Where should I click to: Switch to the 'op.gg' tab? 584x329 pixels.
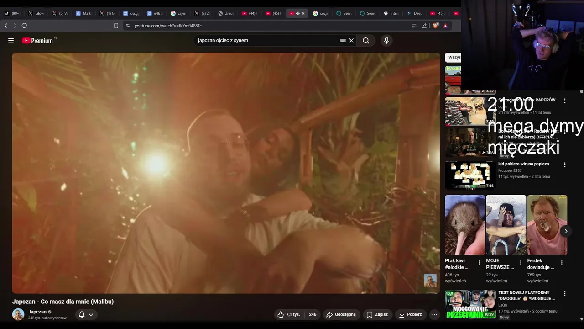(131, 13)
